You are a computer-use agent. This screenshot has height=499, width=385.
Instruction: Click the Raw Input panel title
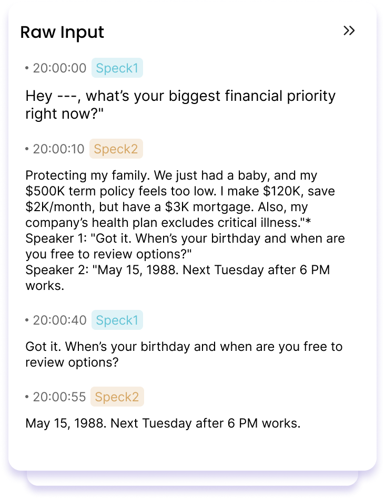click(62, 32)
